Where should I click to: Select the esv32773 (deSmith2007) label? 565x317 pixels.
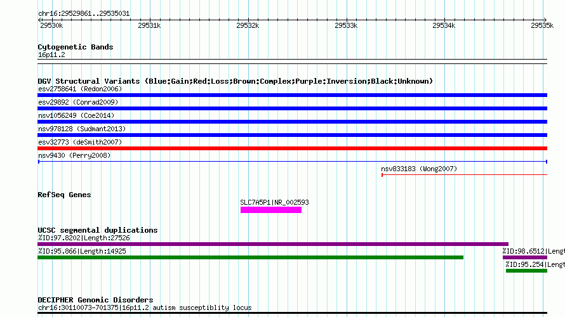click(x=80, y=142)
